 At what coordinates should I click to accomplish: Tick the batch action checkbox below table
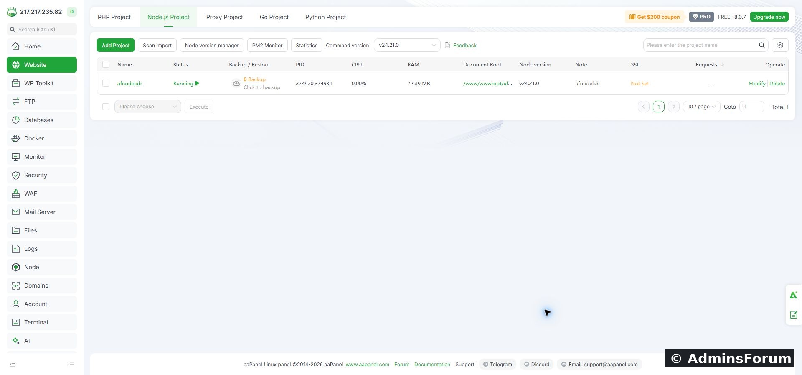106,107
